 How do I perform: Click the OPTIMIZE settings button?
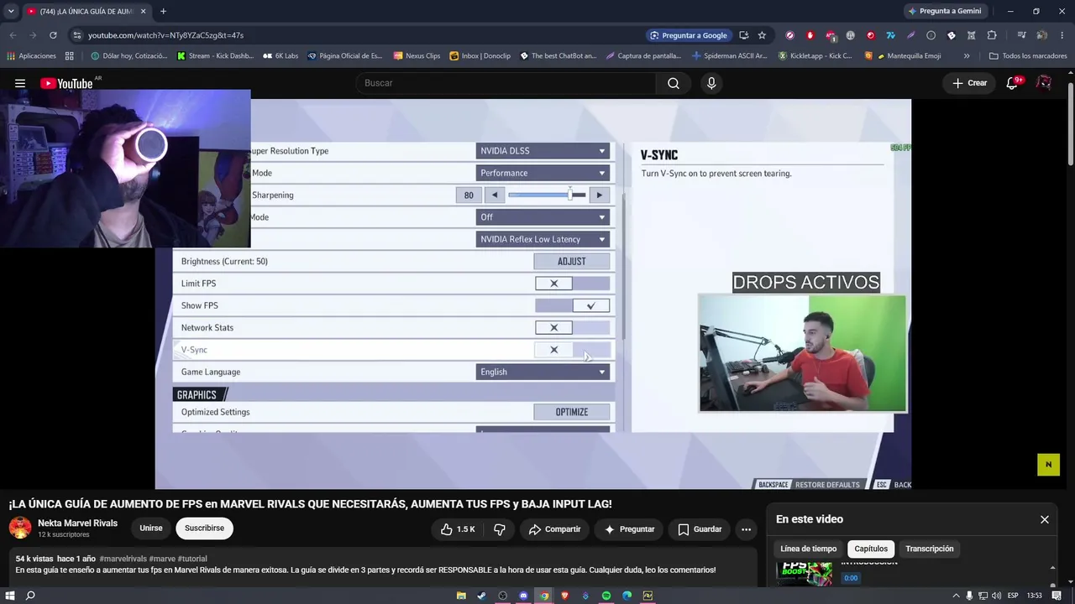(572, 412)
